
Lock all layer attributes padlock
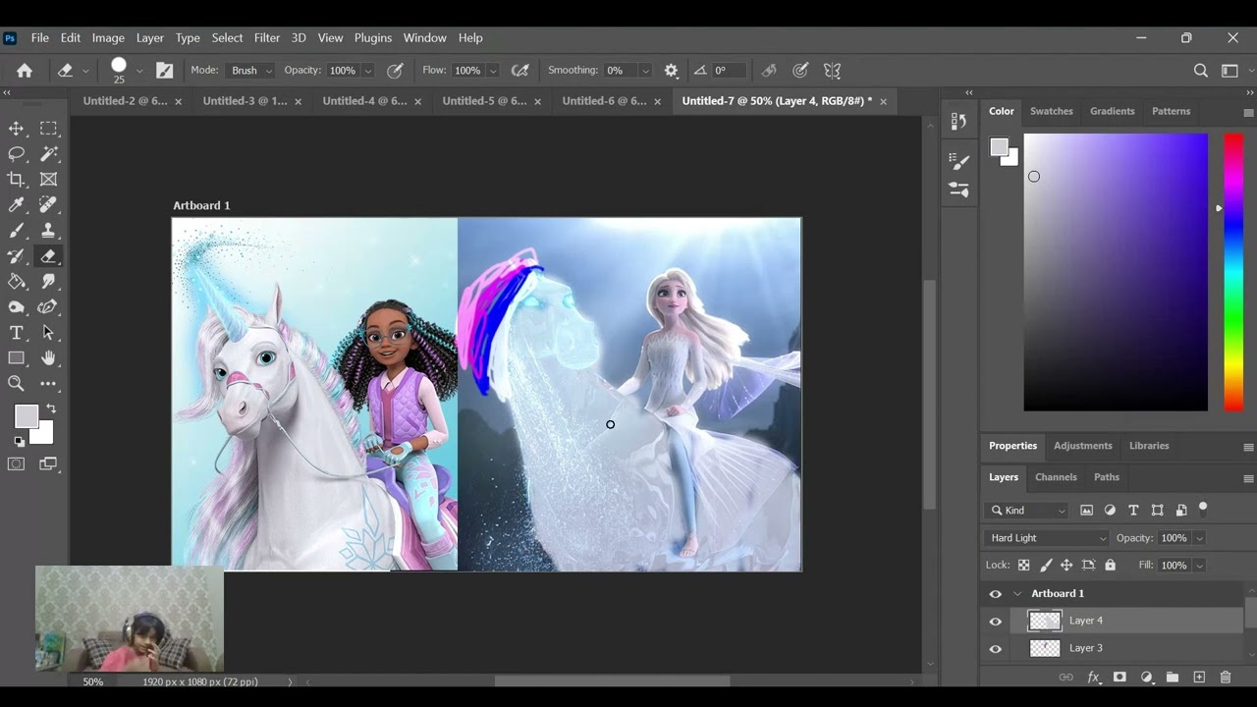1110,566
